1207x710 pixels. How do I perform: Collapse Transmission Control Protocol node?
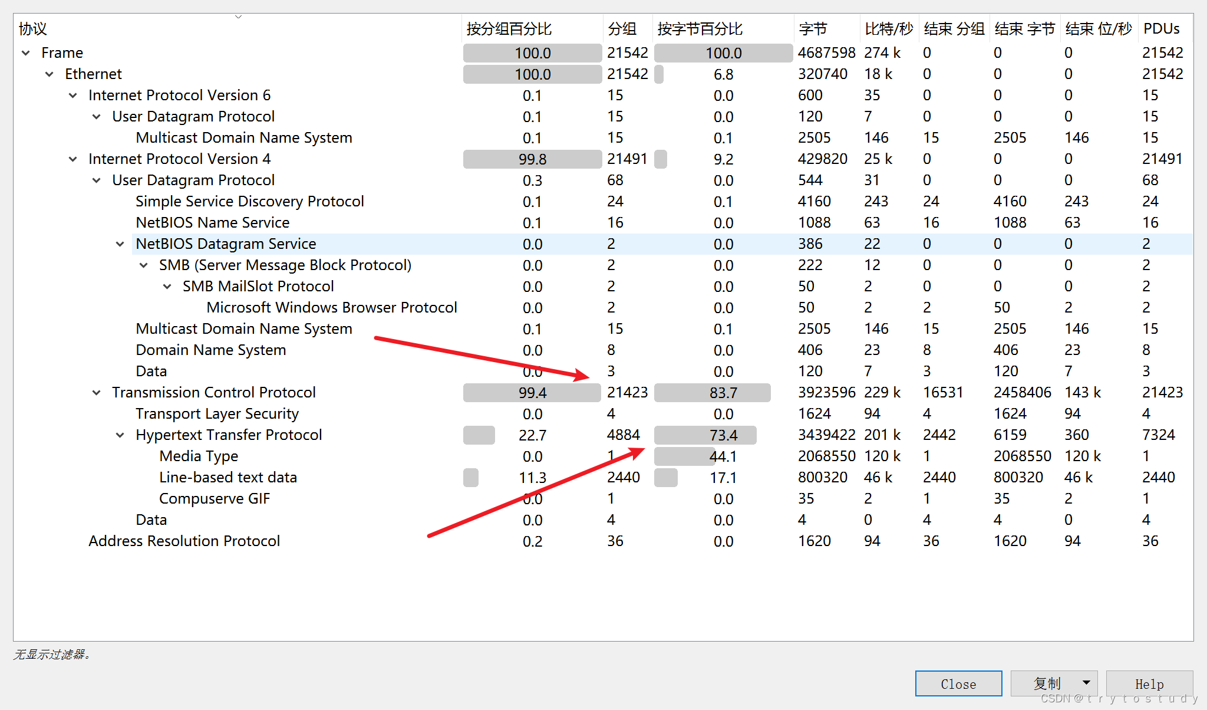pyautogui.click(x=97, y=393)
